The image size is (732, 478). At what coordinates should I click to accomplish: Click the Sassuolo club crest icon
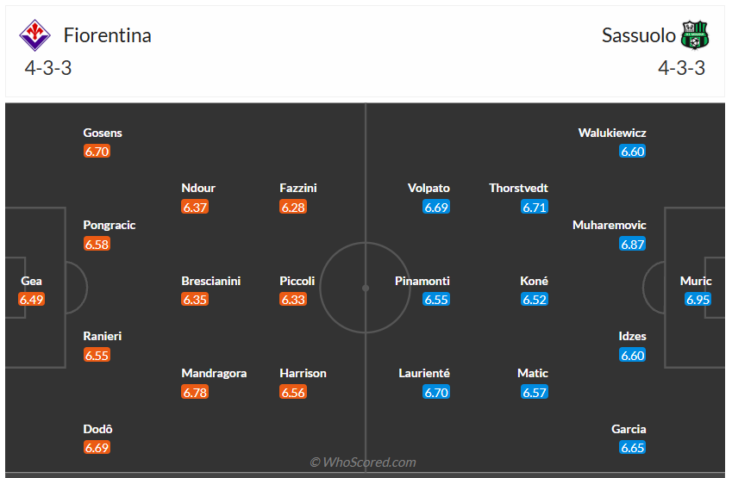[x=694, y=35]
